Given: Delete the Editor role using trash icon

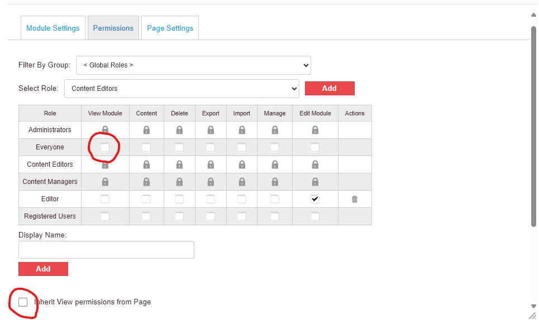Looking at the screenshot, I should (354, 199).
